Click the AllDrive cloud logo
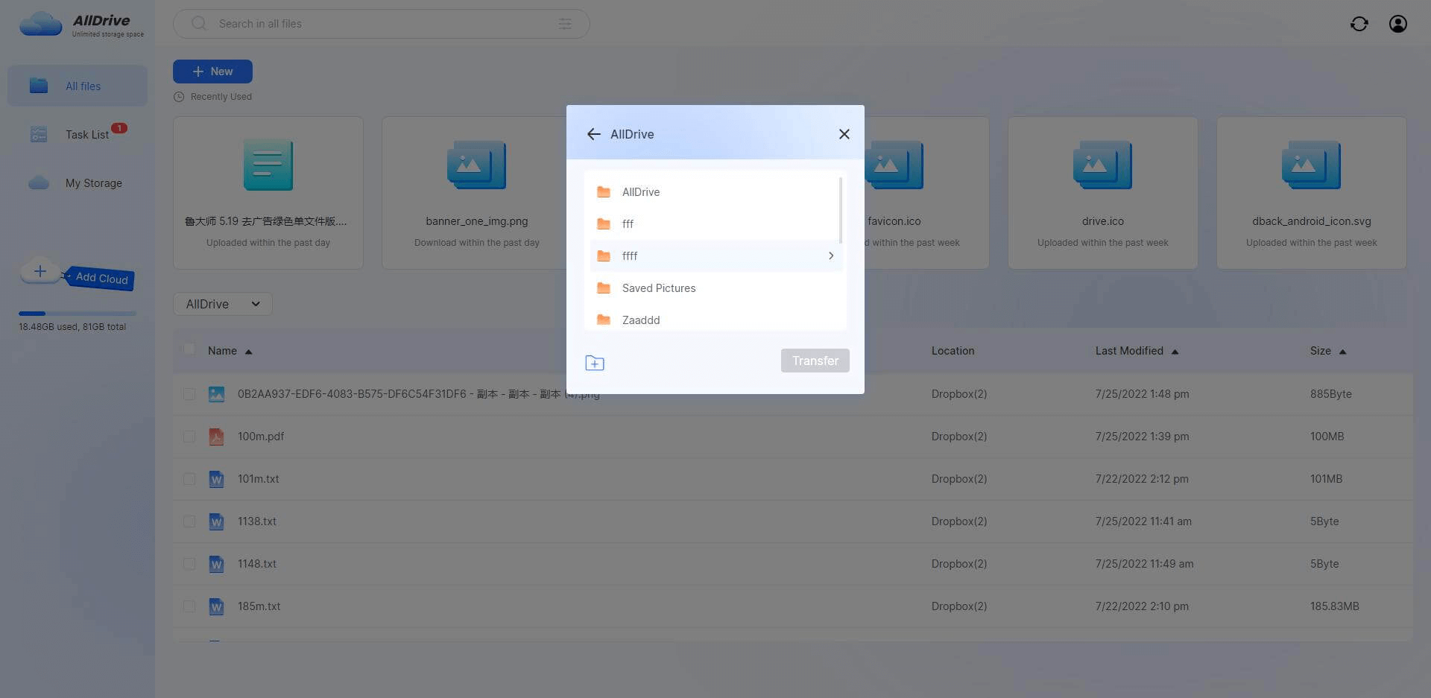 pyautogui.click(x=40, y=24)
